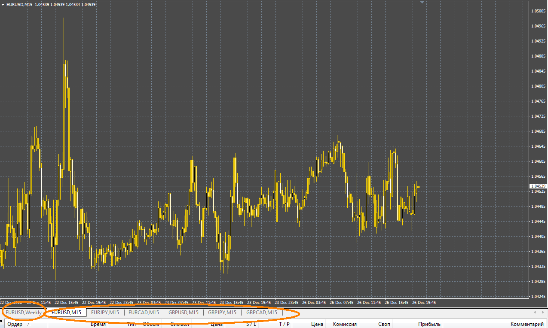Sort orders by the Ордер column header
Screen dimensions: 548x328
15,324
